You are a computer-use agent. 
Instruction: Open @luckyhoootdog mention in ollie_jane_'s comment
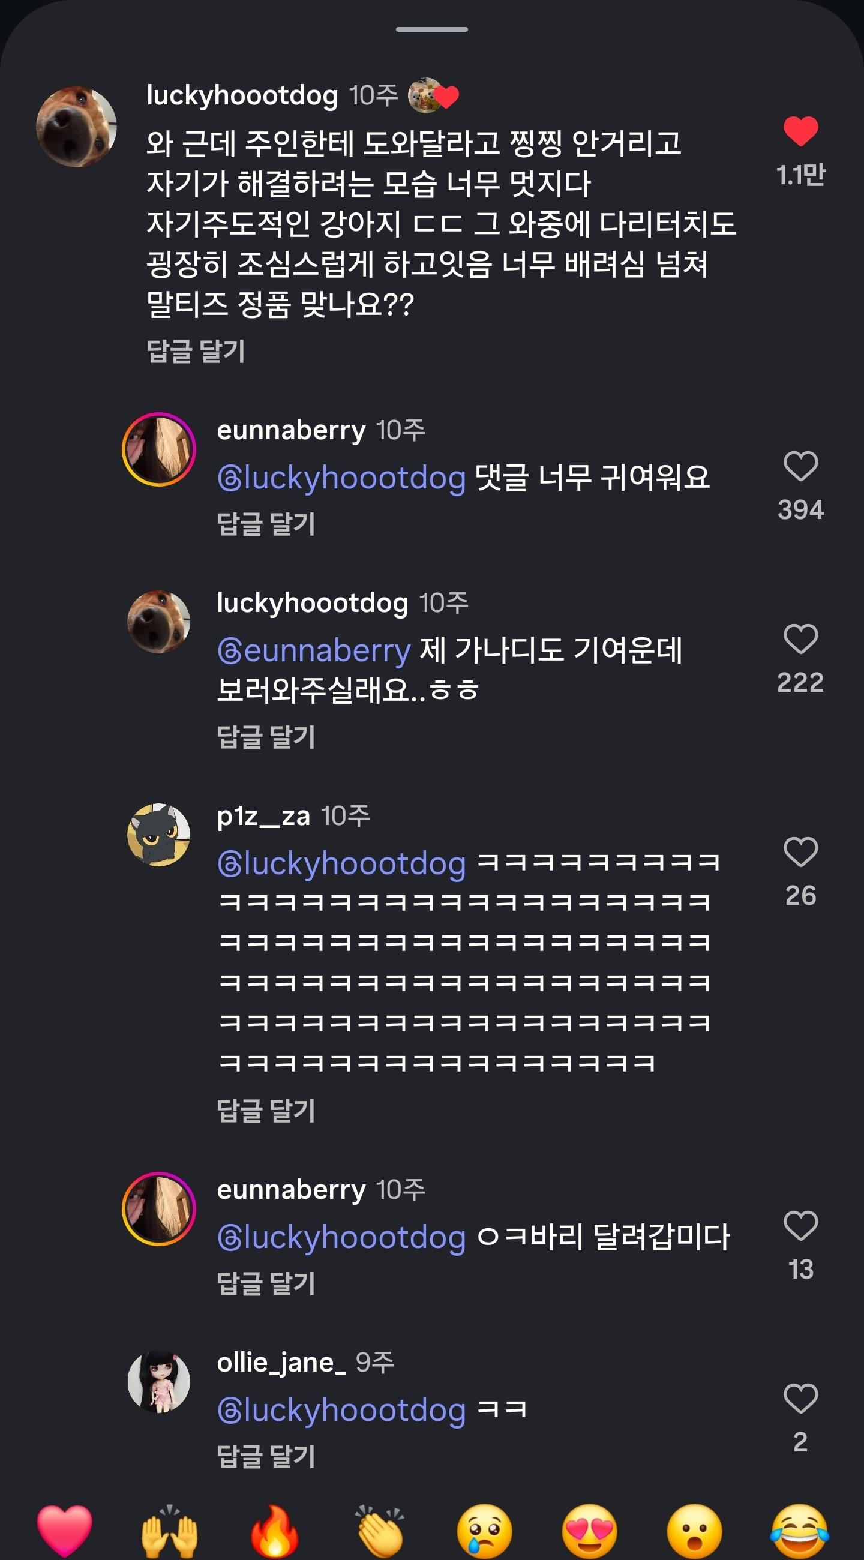click(341, 1411)
